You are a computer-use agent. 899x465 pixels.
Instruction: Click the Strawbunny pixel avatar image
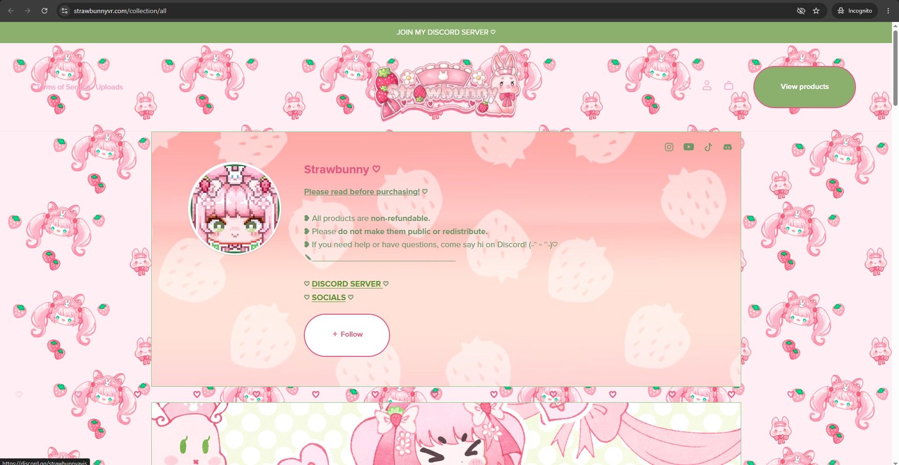click(235, 209)
